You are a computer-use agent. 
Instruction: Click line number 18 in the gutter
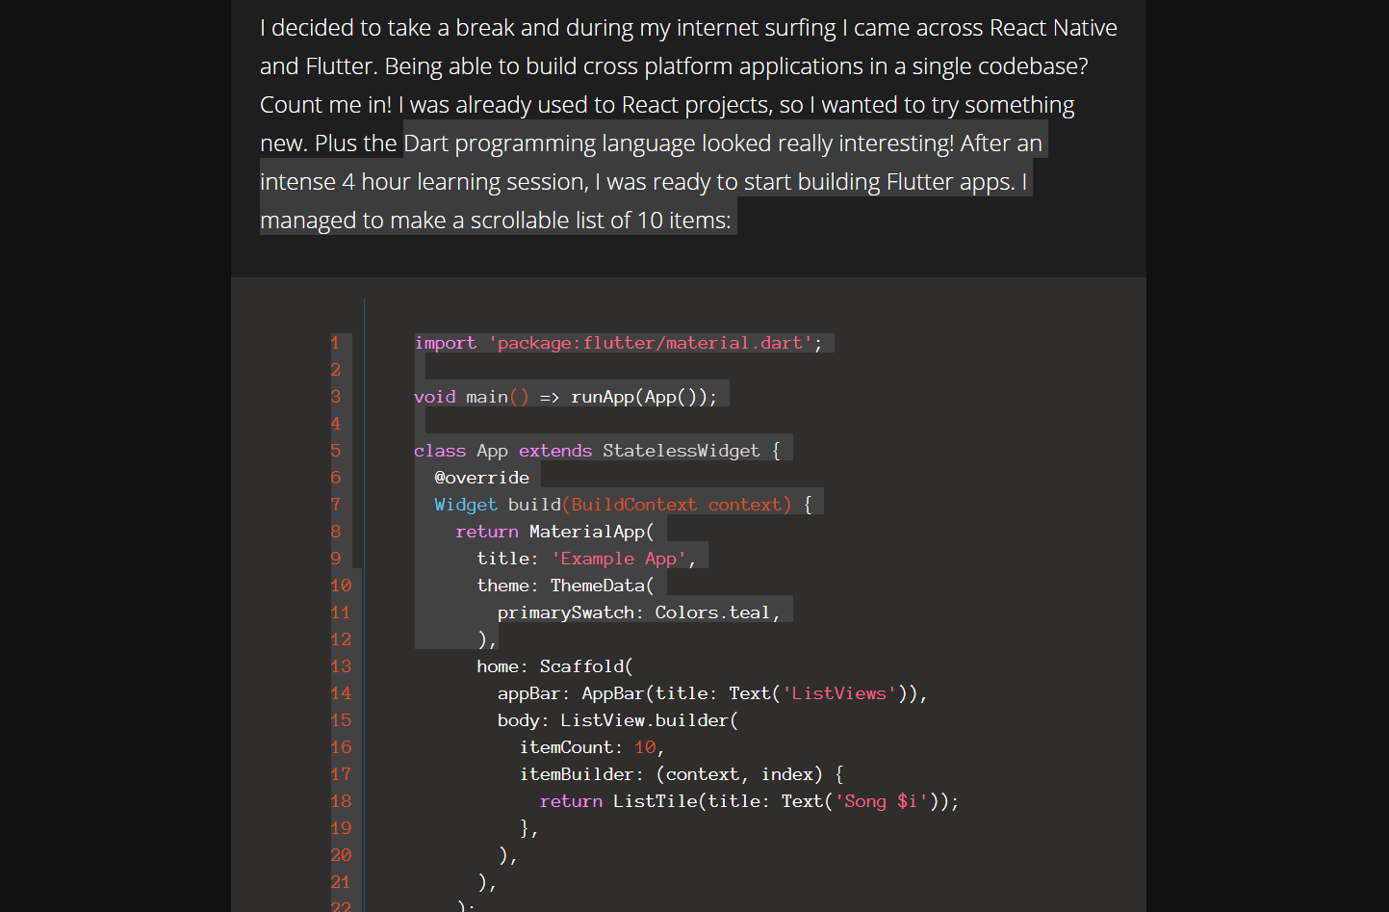tap(341, 801)
